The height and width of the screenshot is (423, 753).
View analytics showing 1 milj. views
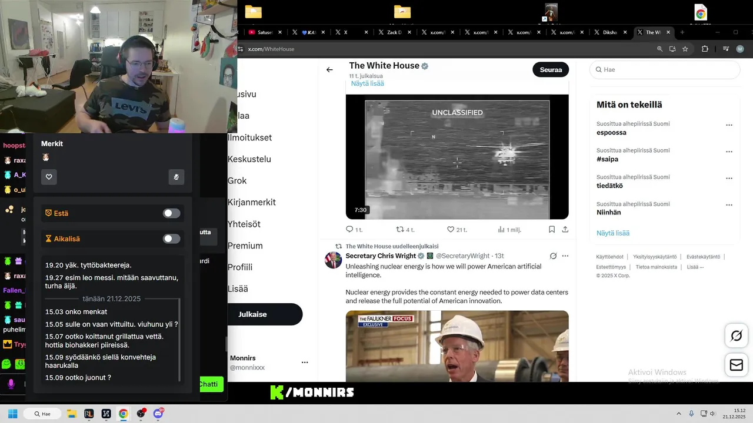coord(509,229)
